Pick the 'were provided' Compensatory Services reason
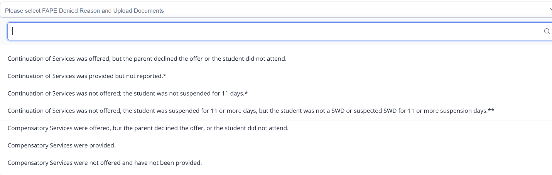 [62, 145]
